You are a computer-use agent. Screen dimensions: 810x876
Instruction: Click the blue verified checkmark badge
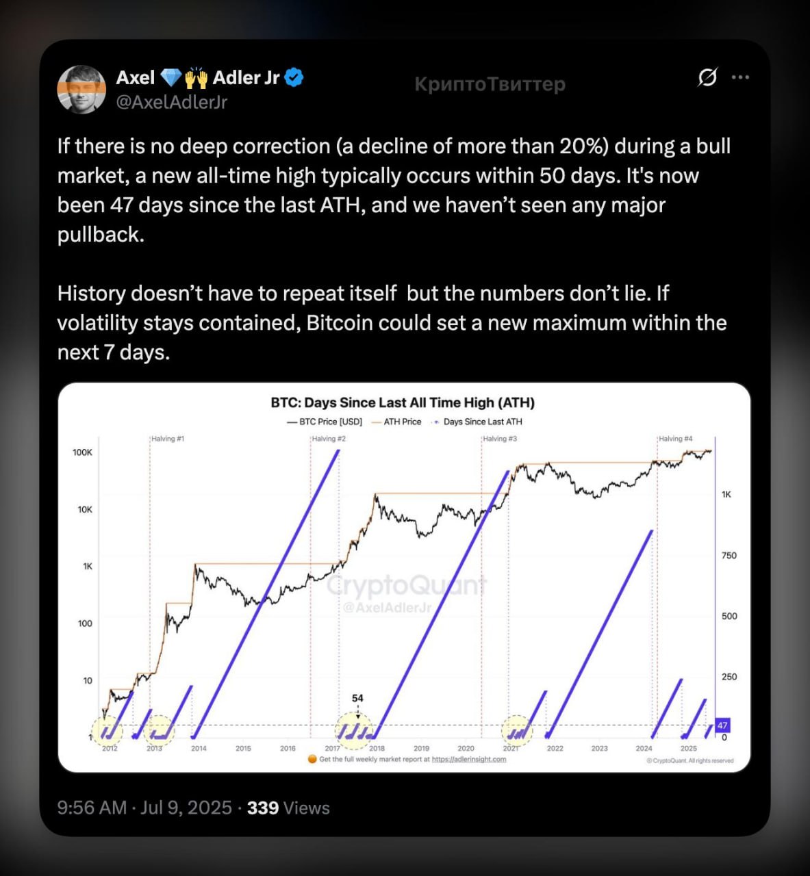click(x=294, y=78)
